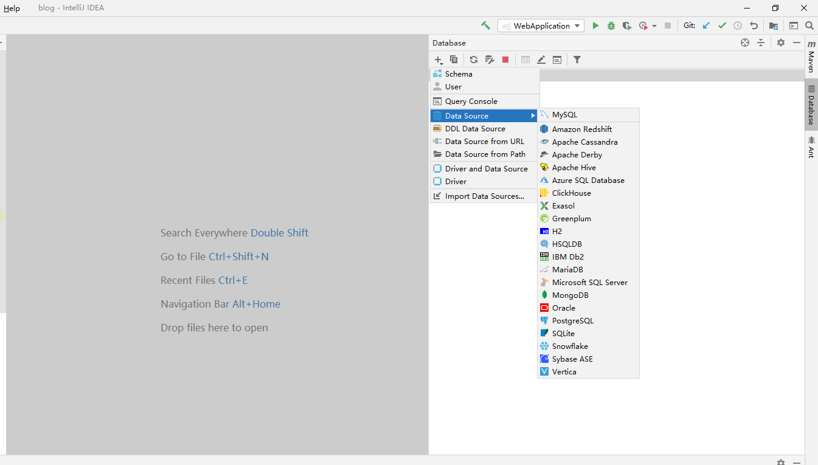Select Vertica data source
This screenshot has width=818, height=465.
tap(588, 371)
